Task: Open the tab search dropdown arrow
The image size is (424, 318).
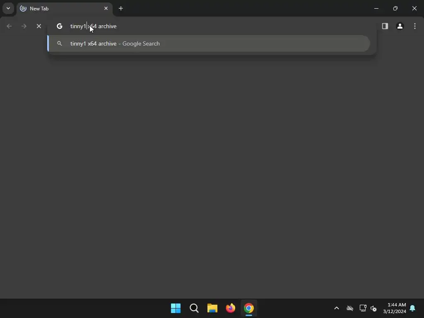Action: pos(8,8)
